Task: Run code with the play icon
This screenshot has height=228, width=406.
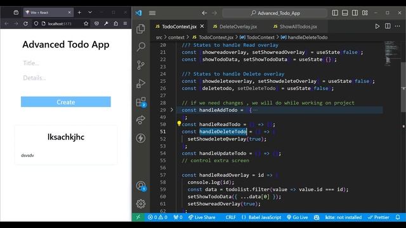Action: 377,26
